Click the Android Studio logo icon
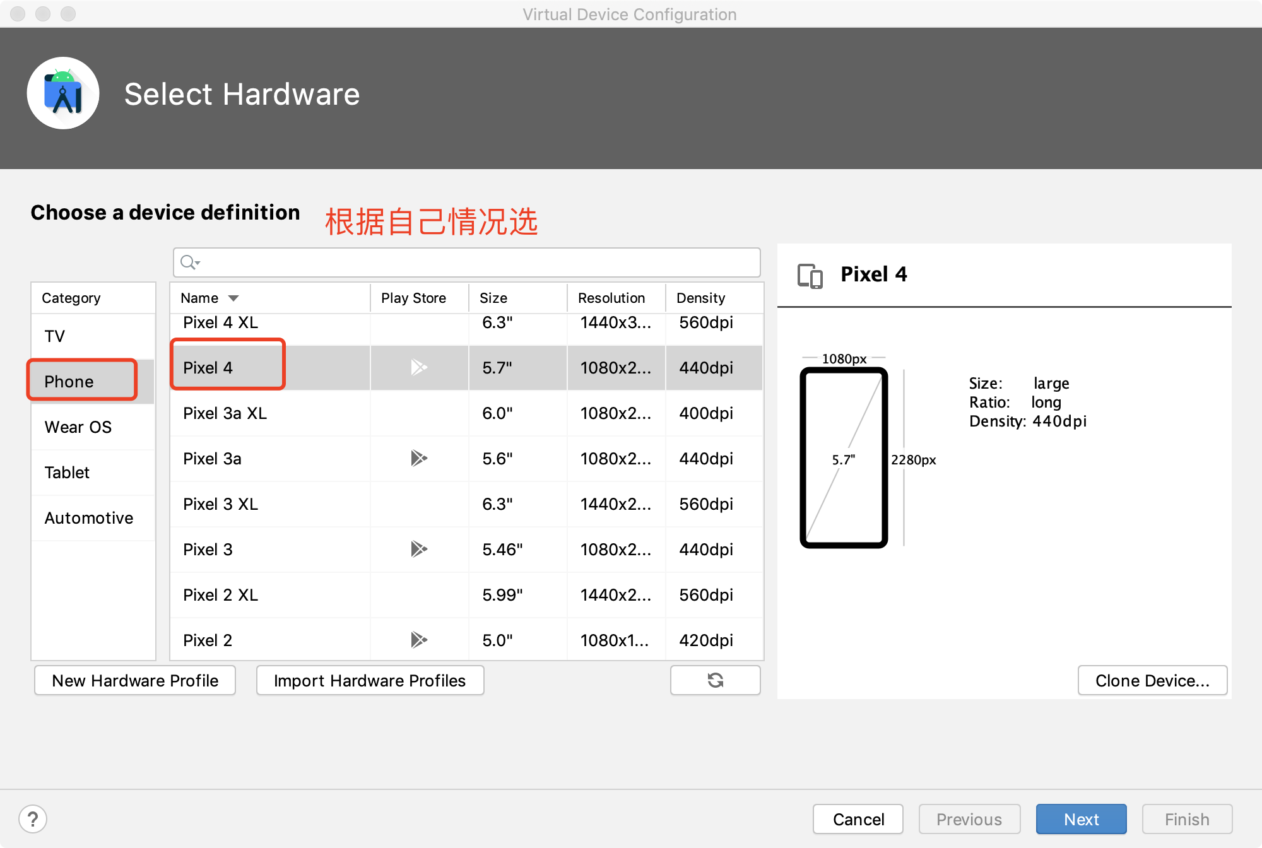Viewport: 1262px width, 848px height. [x=63, y=93]
